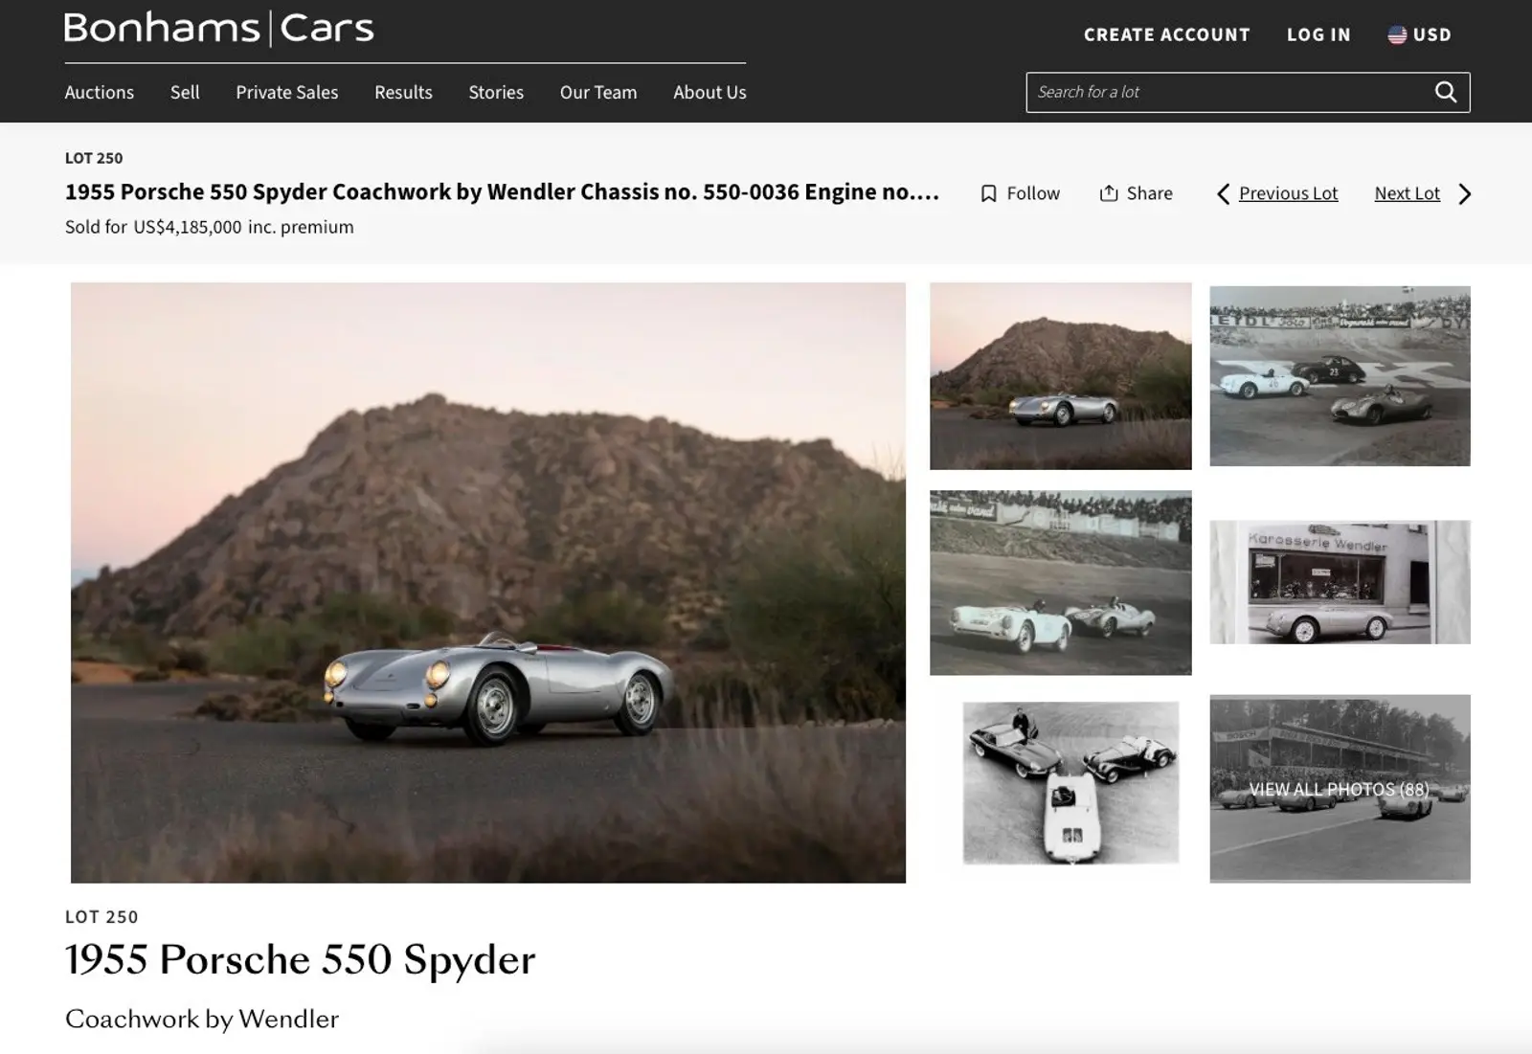This screenshot has width=1532, height=1054.
Task: Open the two-car racetrack black-and-white thumbnail
Action: tap(1061, 583)
